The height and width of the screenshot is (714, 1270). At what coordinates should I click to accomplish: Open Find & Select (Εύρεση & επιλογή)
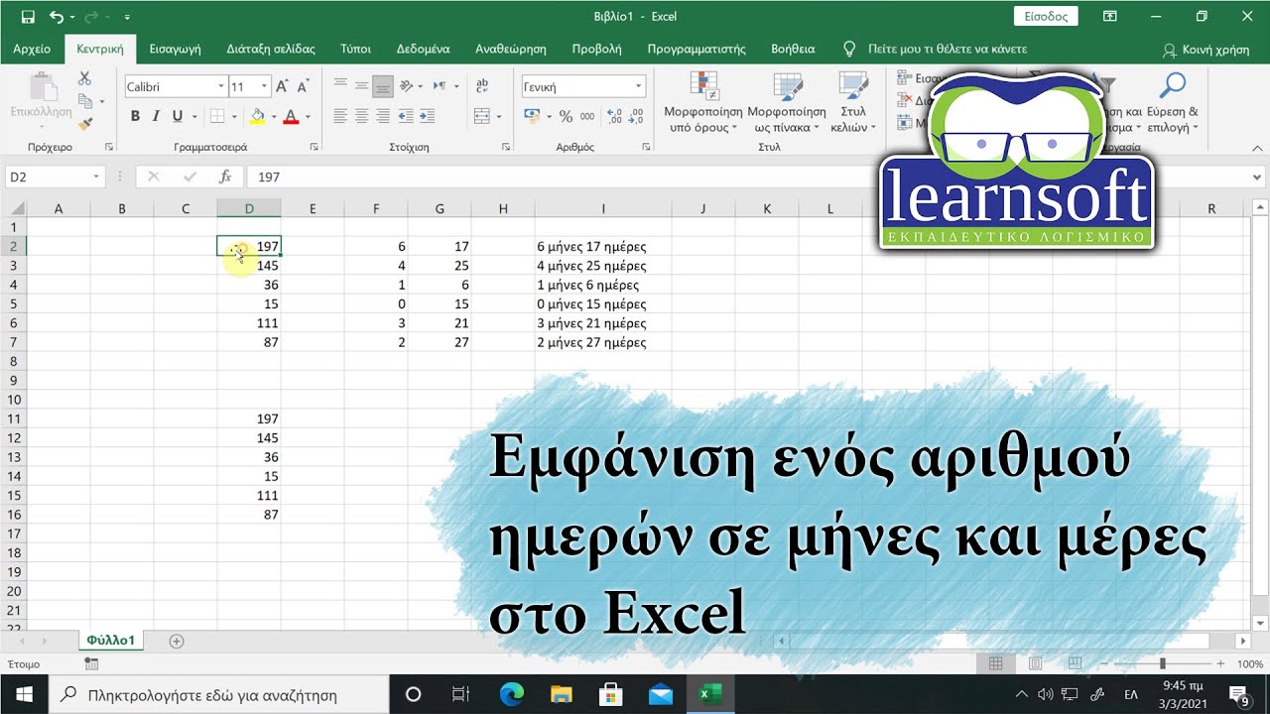pyautogui.click(x=1173, y=102)
